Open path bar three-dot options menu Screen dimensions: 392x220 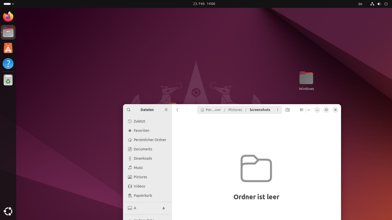coord(278,110)
